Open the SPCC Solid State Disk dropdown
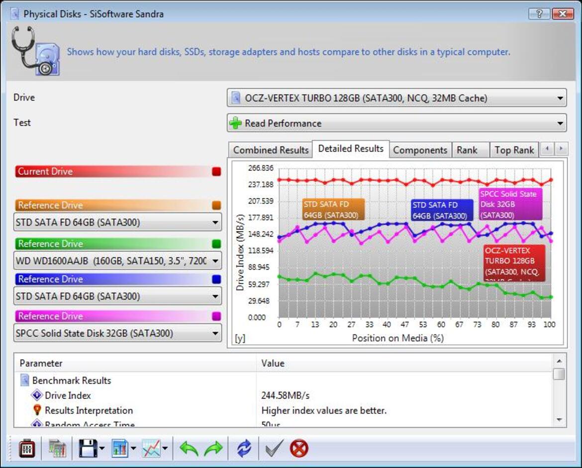The image size is (582, 468). [118, 333]
